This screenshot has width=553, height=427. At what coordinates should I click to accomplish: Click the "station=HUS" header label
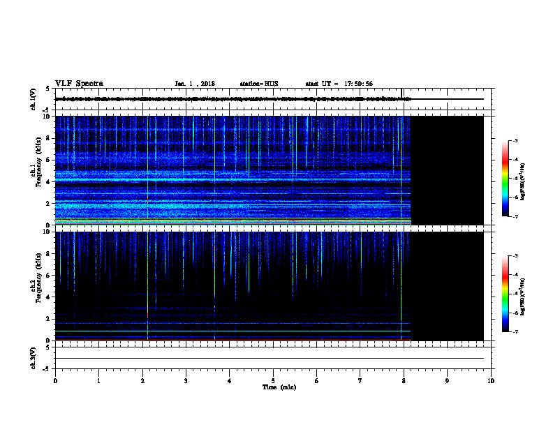point(259,84)
